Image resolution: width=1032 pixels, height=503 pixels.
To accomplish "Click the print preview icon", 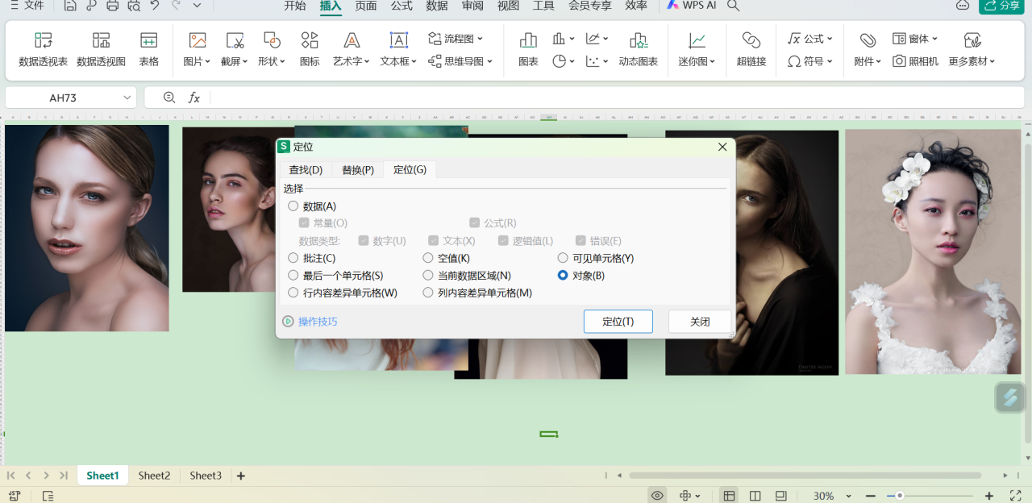I will pos(134,6).
